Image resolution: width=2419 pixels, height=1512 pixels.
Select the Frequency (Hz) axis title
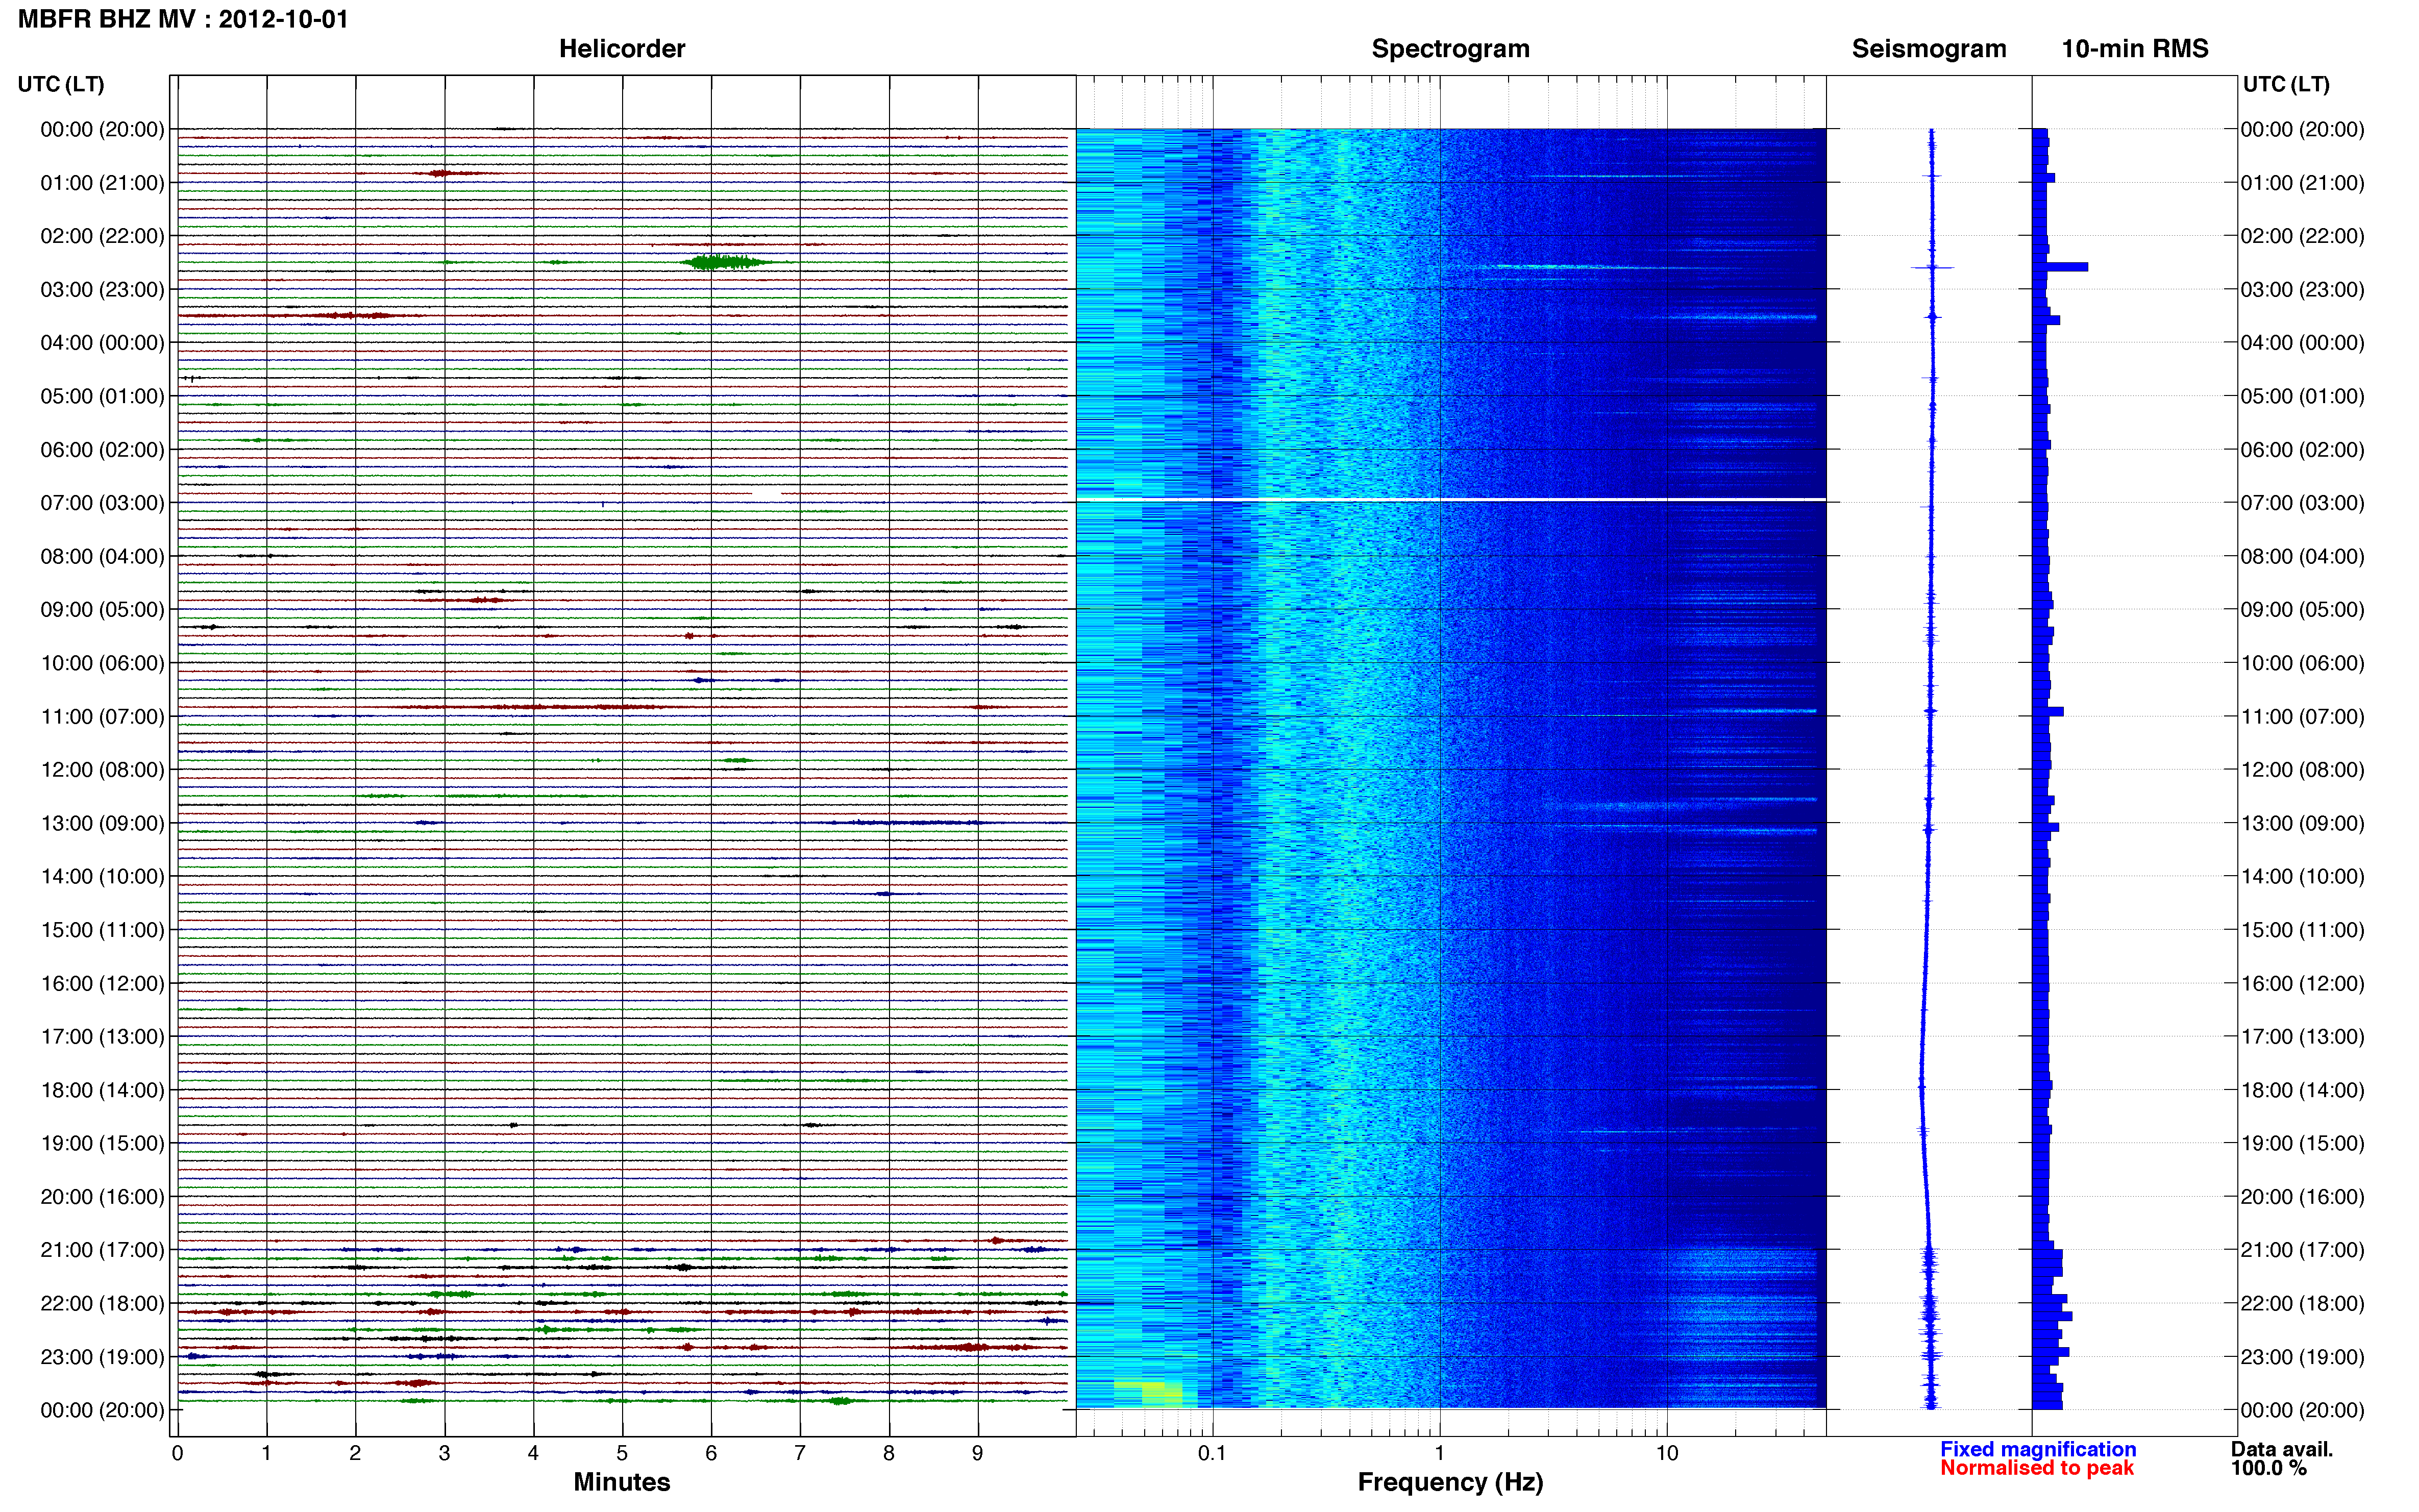pos(1450,1482)
